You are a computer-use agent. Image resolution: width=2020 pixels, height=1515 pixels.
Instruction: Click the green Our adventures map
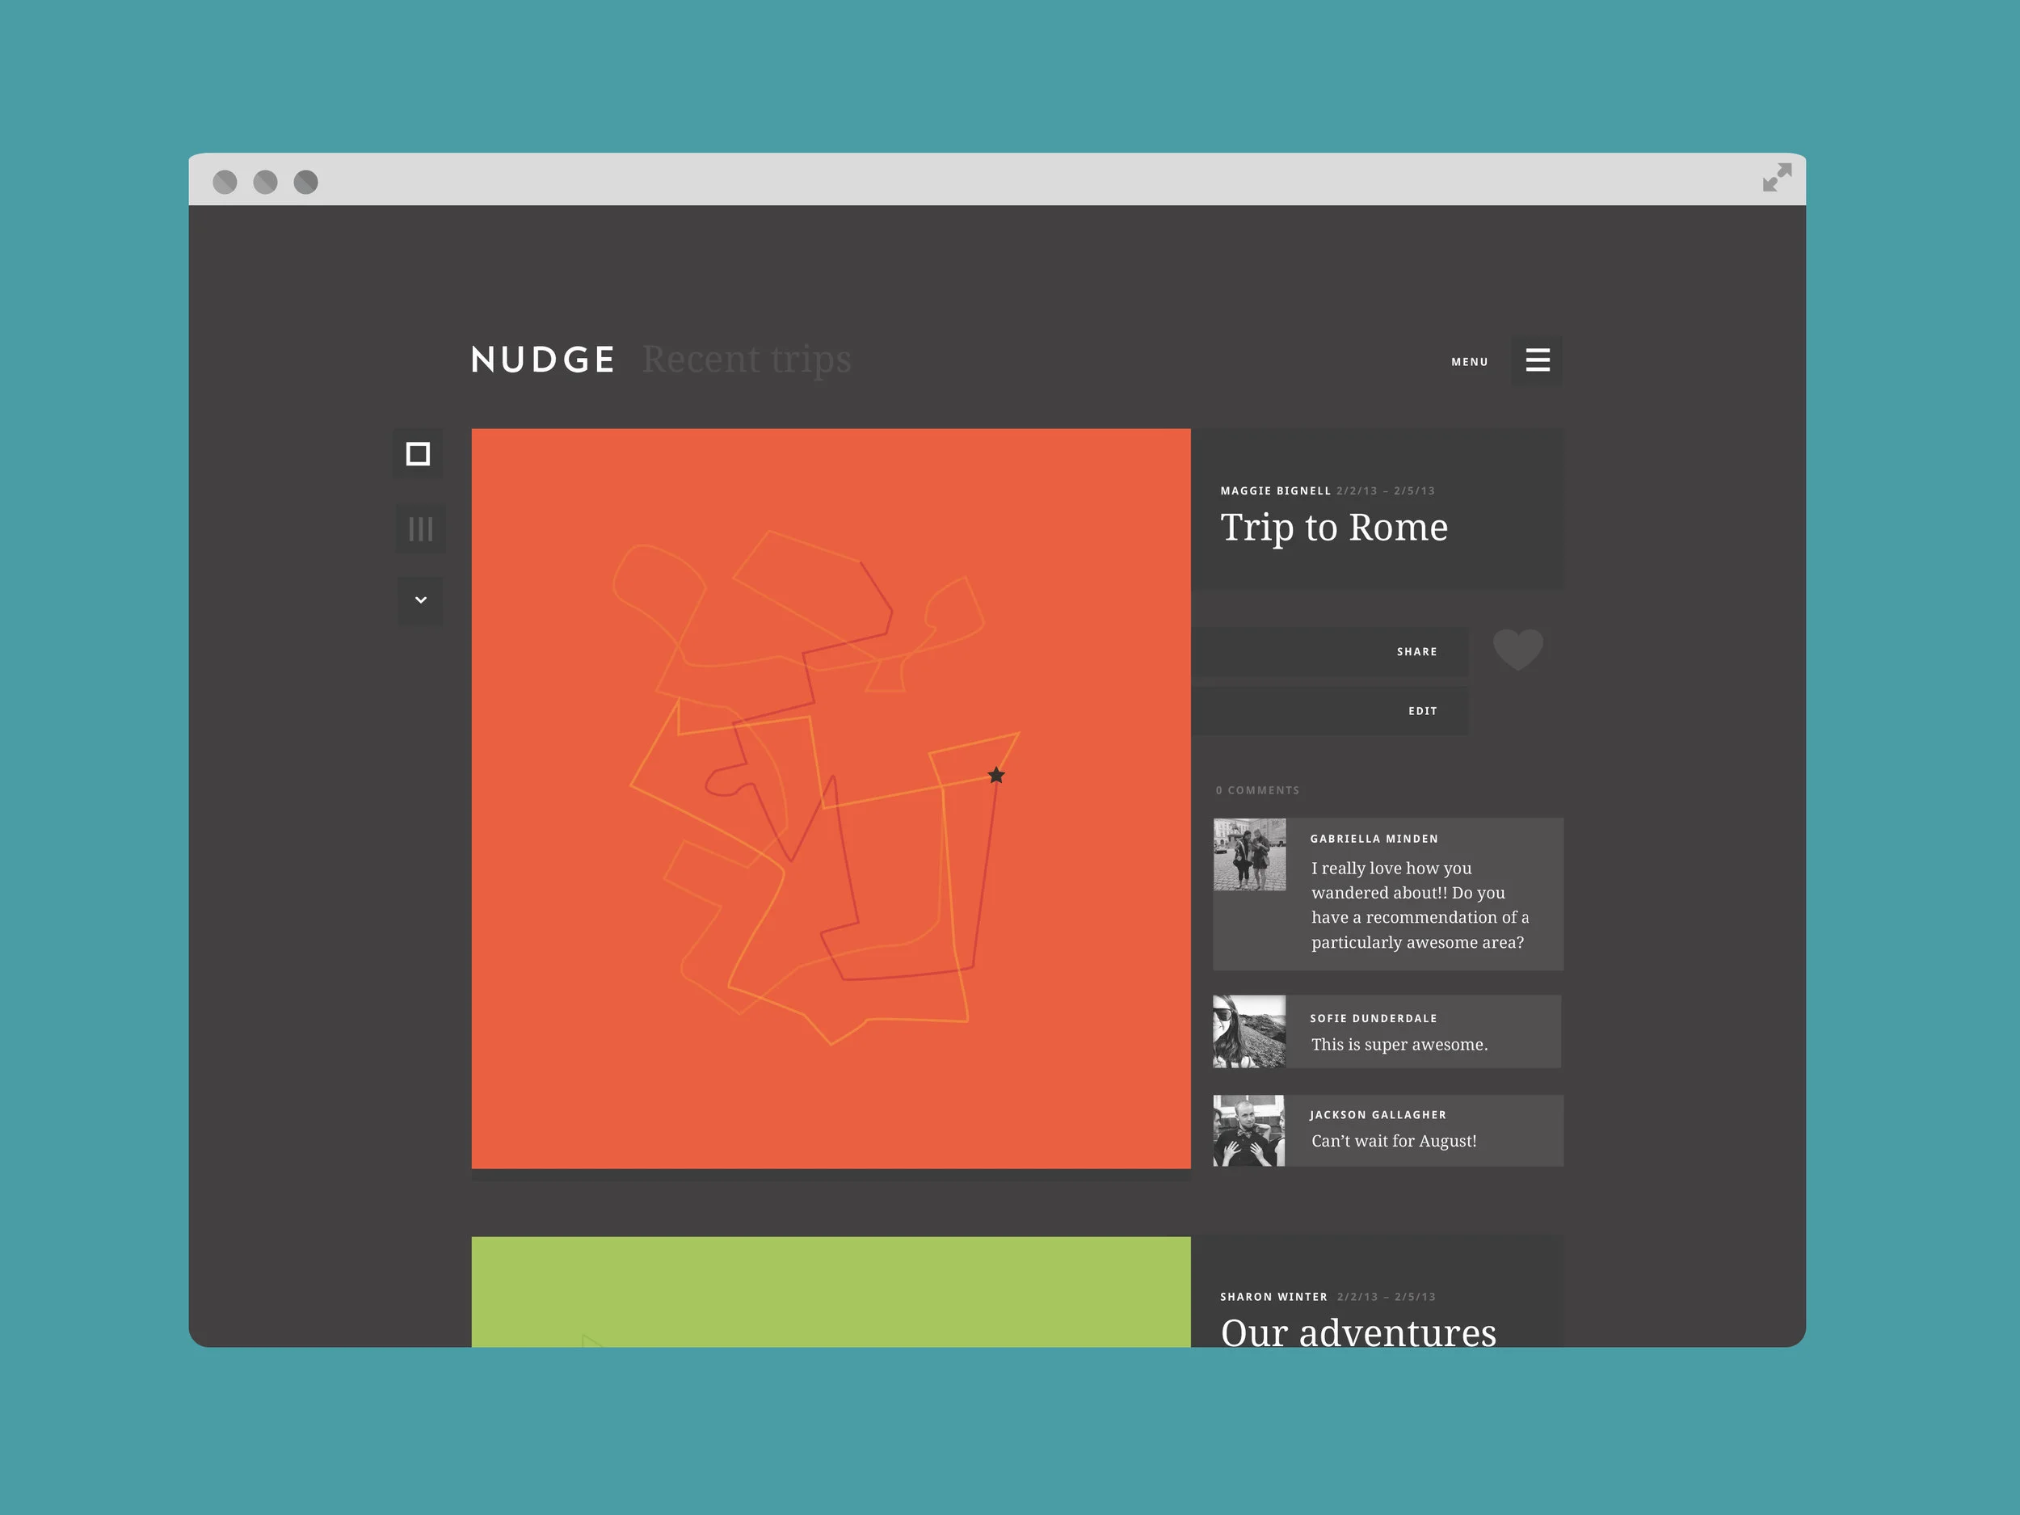coord(830,1290)
